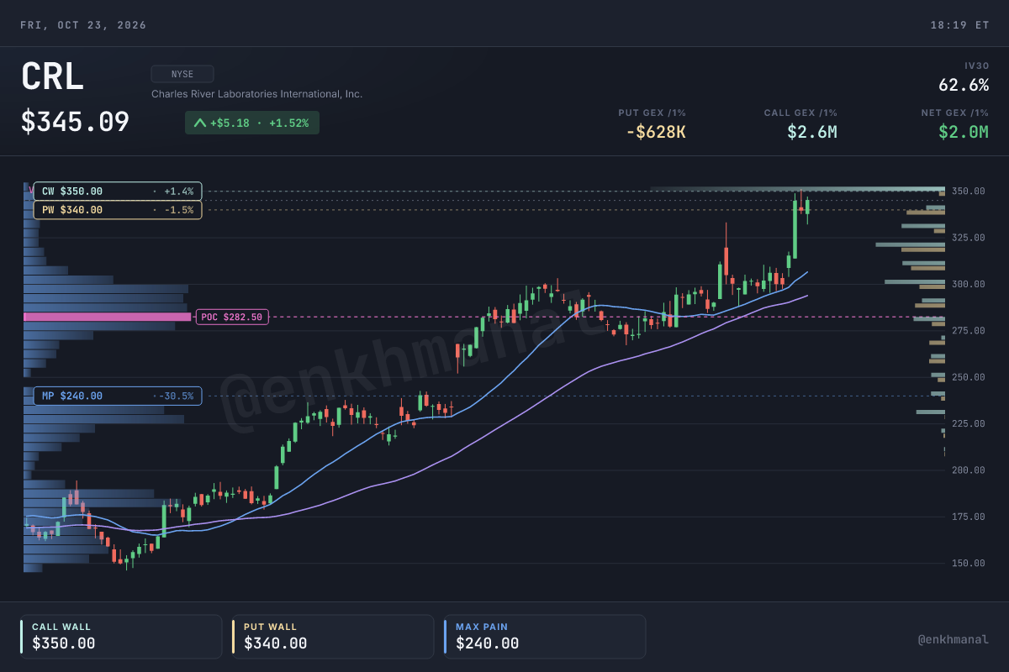Click the 250.00 price axis label
The height and width of the screenshot is (672, 1009).
click(x=969, y=377)
